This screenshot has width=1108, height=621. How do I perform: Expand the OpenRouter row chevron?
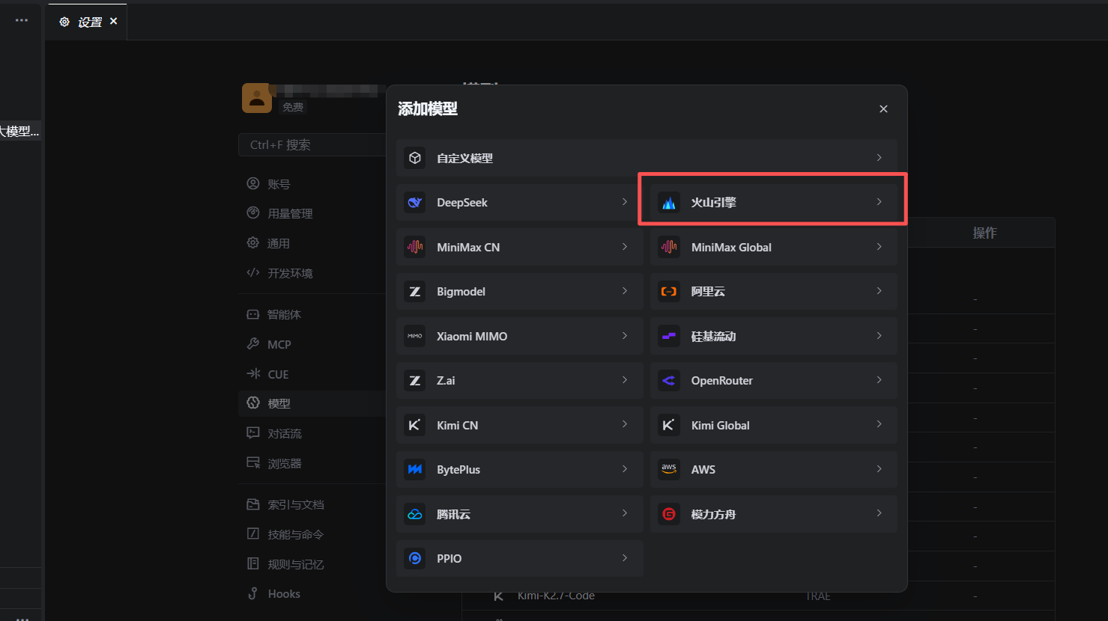(x=879, y=380)
